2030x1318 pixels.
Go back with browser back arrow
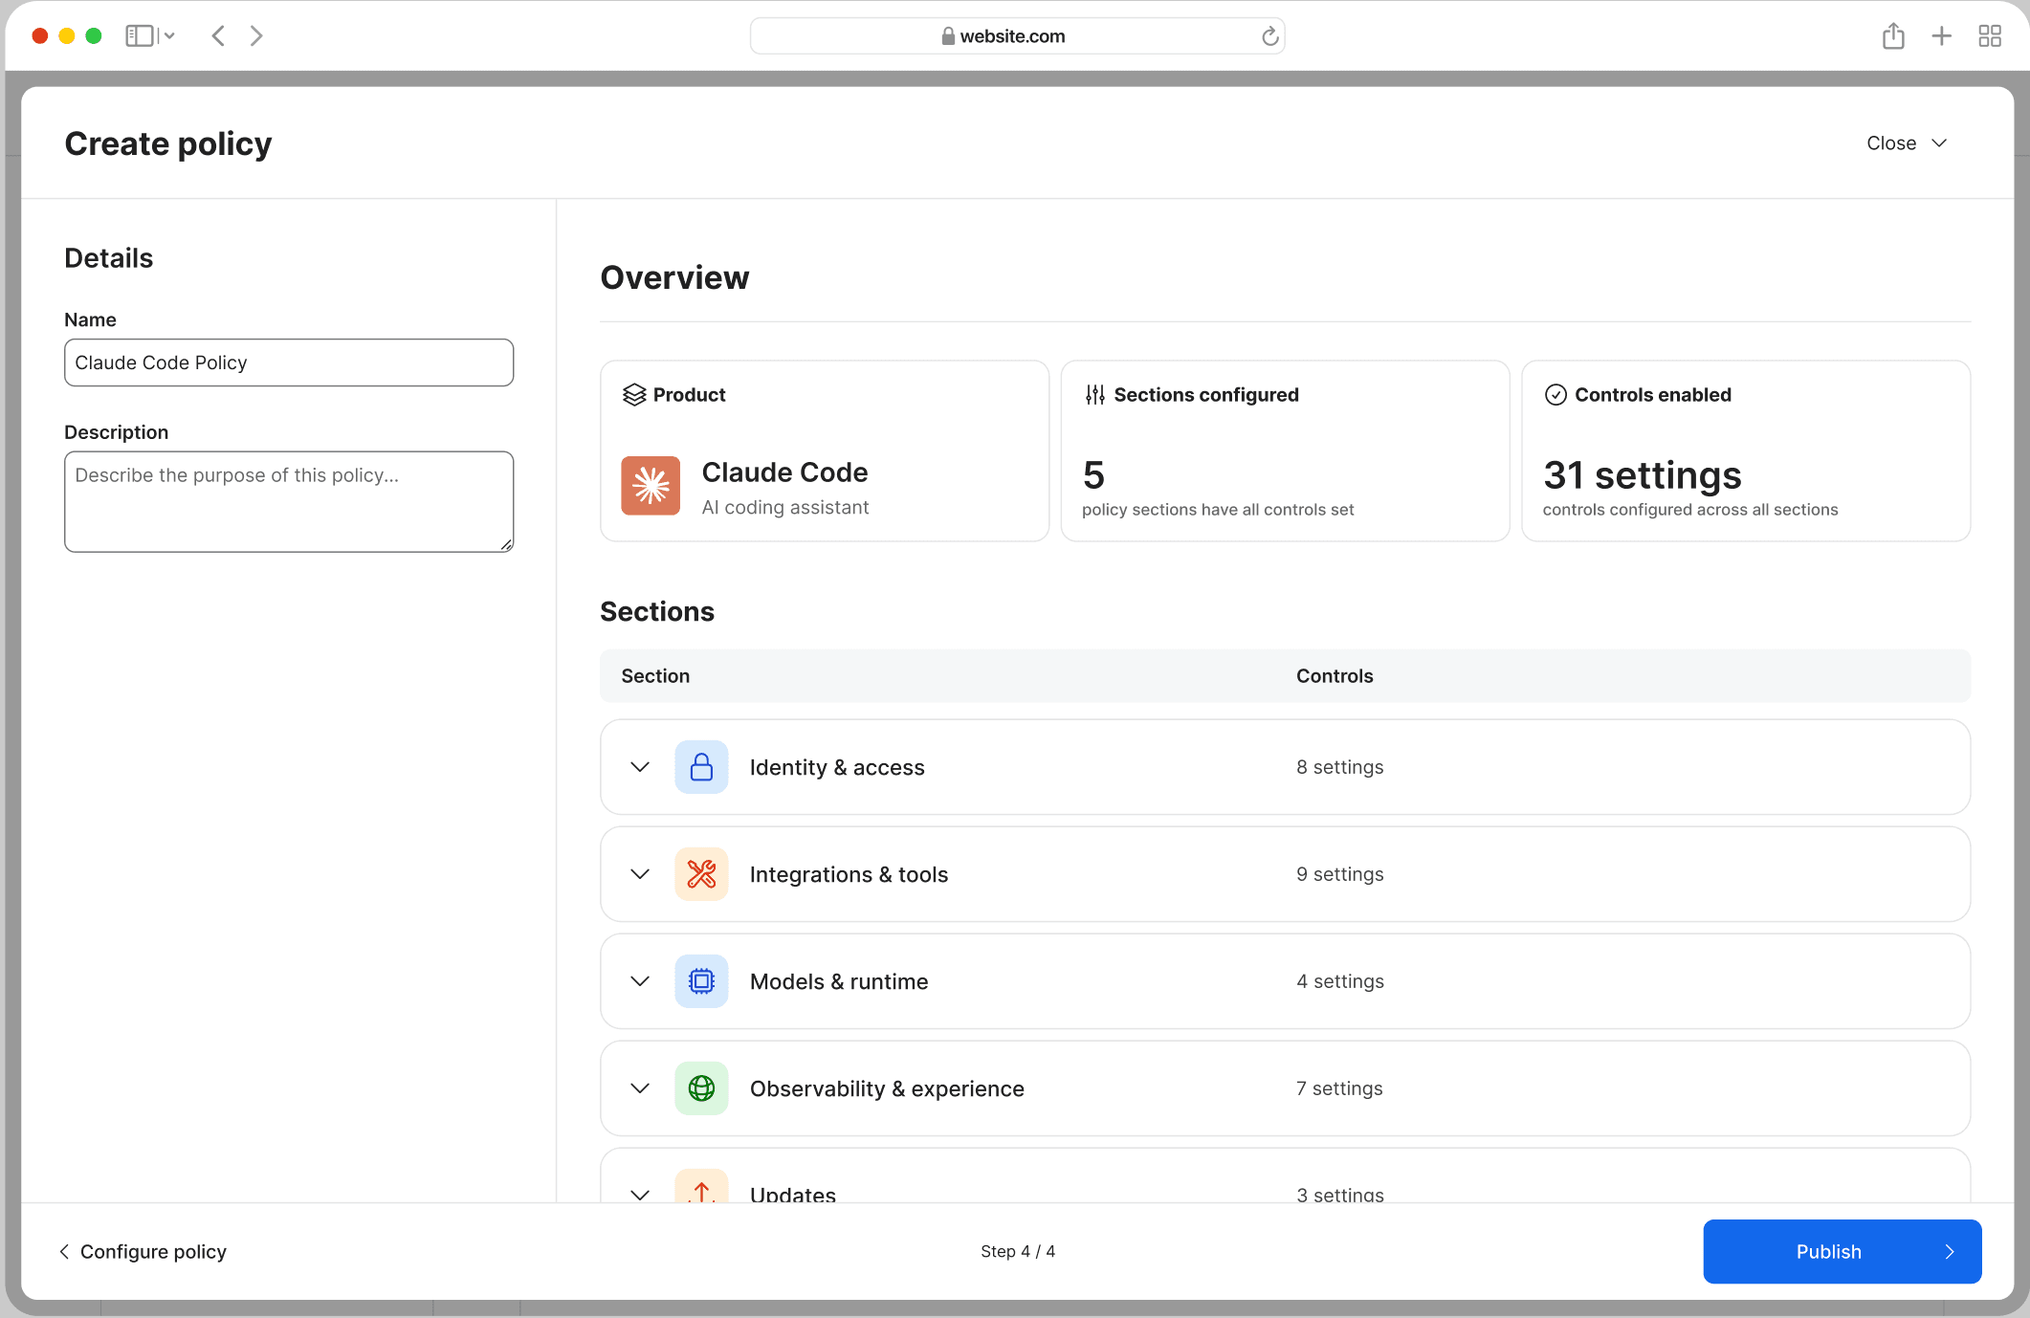218,36
